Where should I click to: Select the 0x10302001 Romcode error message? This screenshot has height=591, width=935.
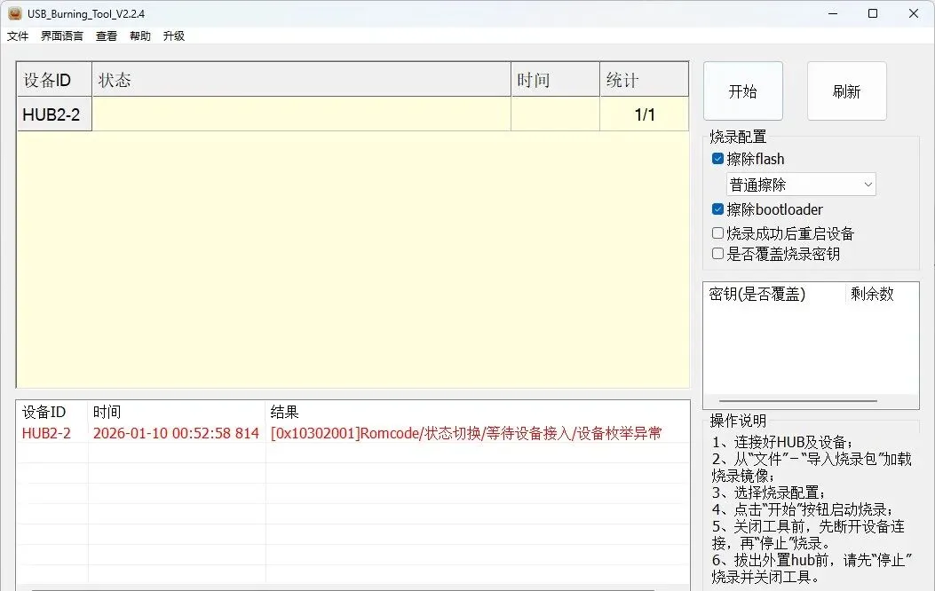coord(465,433)
